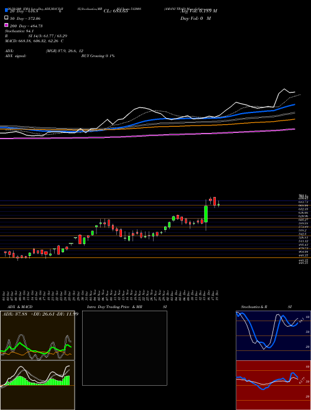Click the 'RSI 14/3: 61.77 / 63.29' text

click(36, 36)
